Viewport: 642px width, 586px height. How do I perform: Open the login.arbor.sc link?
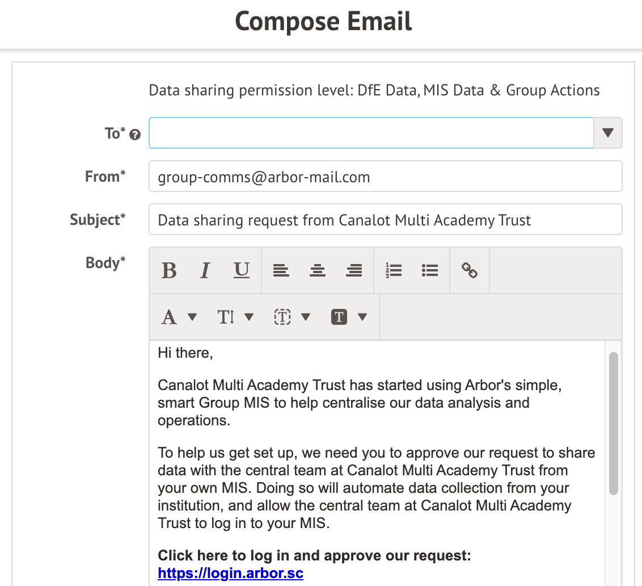[230, 573]
